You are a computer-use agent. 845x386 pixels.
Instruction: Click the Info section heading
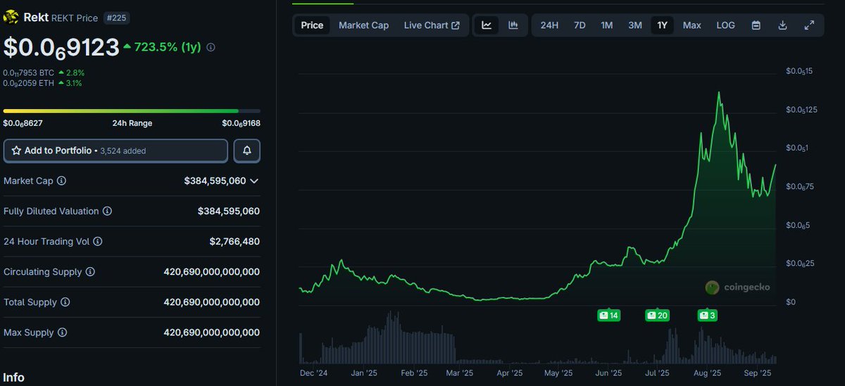14,378
